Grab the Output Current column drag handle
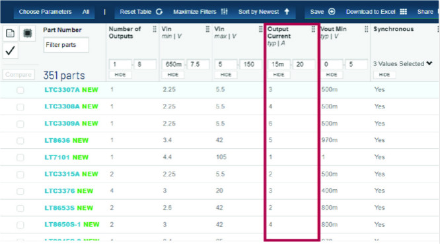The height and width of the screenshot is (244, 440). tap(313, 29)
